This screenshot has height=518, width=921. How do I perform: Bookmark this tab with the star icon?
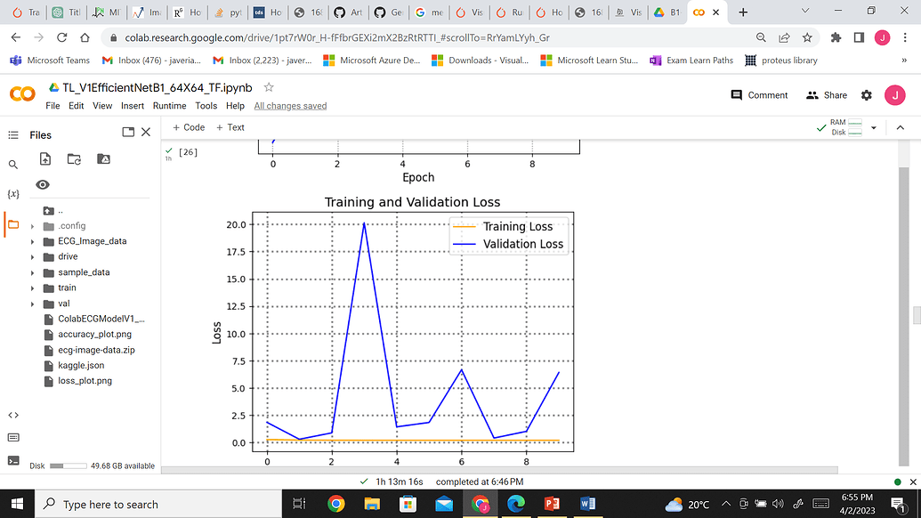pos(807,37)
